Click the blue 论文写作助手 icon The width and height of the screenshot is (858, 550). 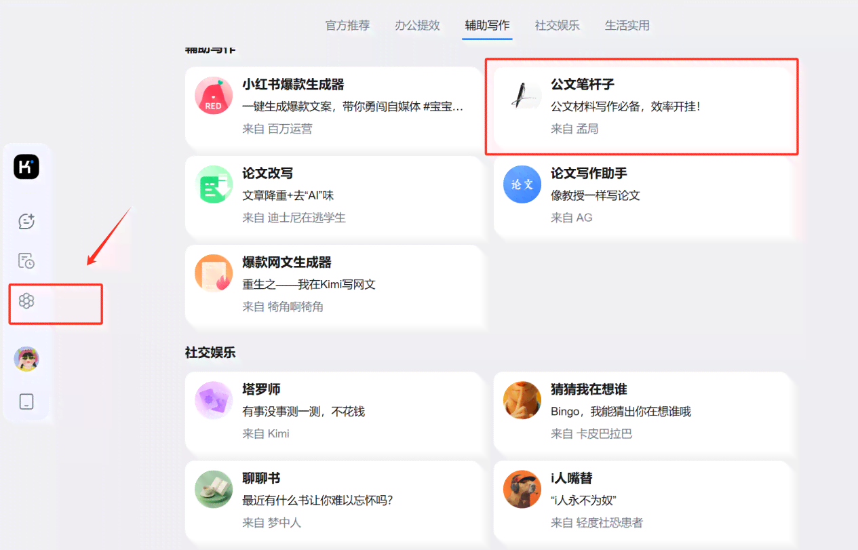point(522,184)
